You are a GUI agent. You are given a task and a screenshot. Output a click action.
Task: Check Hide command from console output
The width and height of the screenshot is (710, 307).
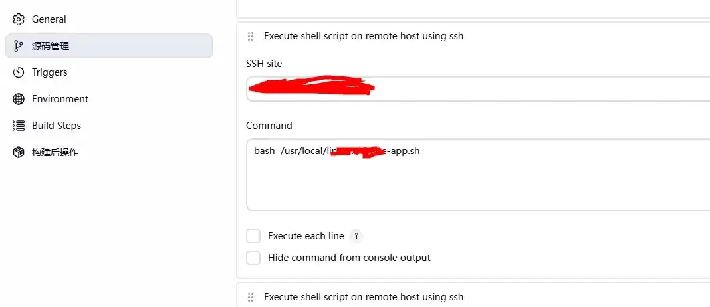coord(253,258)
